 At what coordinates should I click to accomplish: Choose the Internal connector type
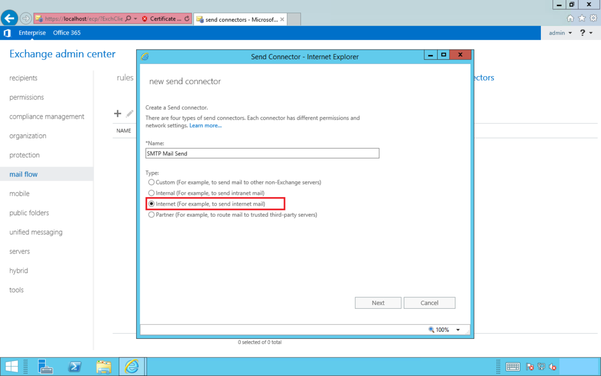point(151,193)
